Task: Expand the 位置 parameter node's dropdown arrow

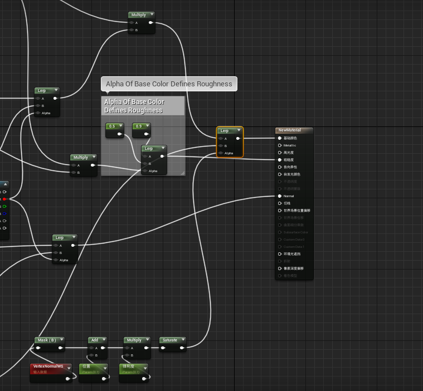Action: coord(105,368)
